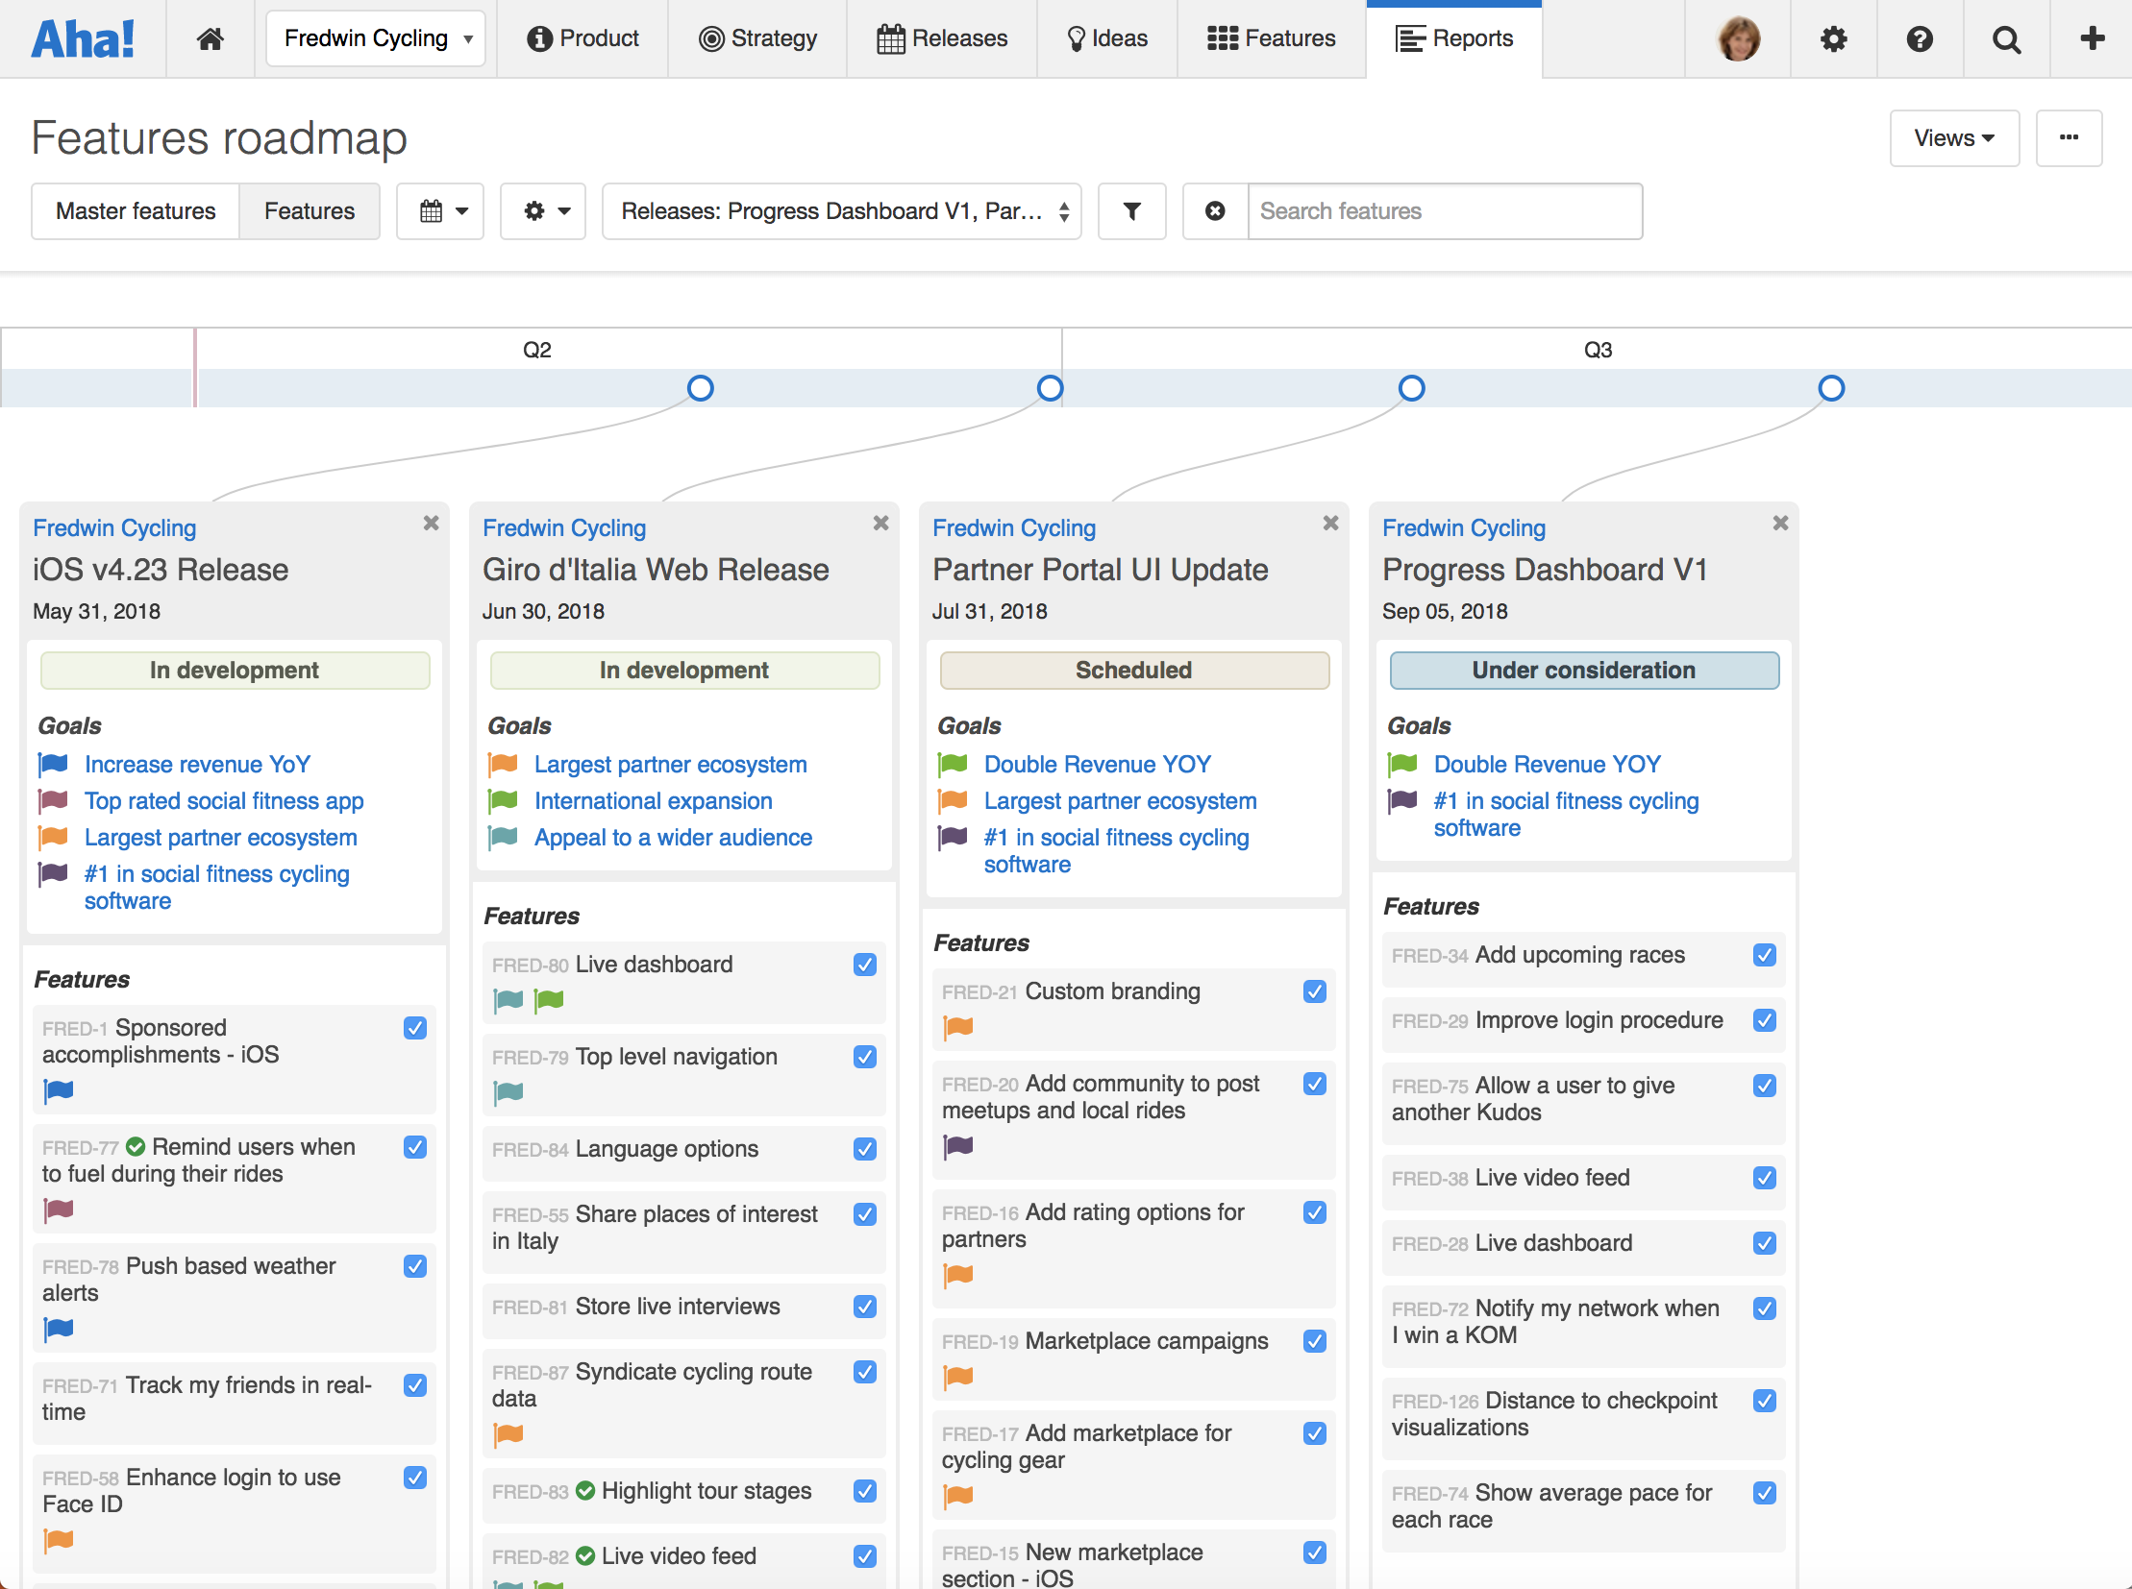Open the Double Revenue YOY goal link
The height and width of the screenshot is (1589, 2132).
pos(1097,764)
